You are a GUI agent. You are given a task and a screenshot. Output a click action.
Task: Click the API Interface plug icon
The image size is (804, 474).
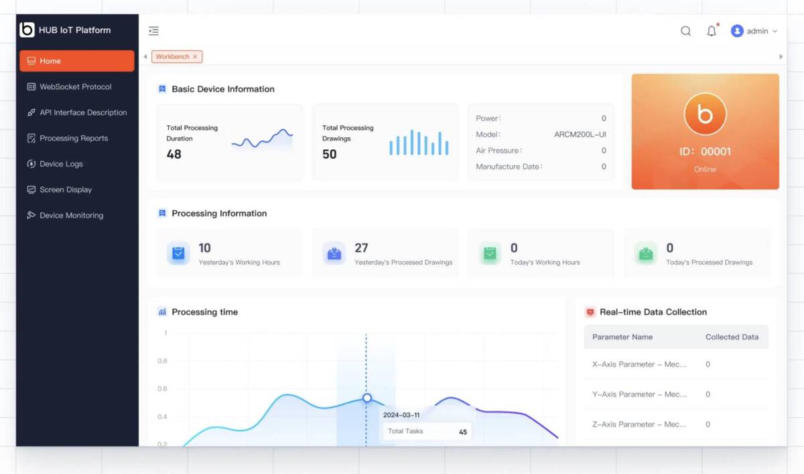tap(31, 112)
